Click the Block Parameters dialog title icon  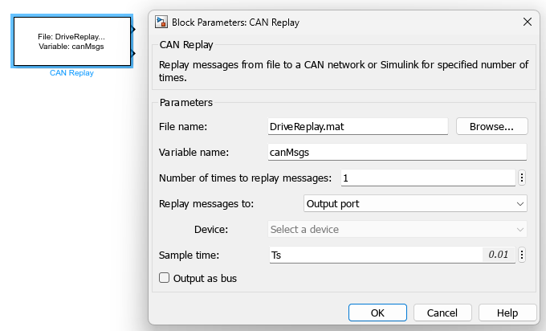click(x=161, y=22)
